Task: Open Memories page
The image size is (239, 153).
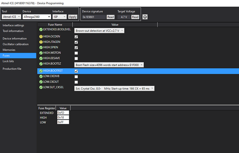Action: coord(9,50)
